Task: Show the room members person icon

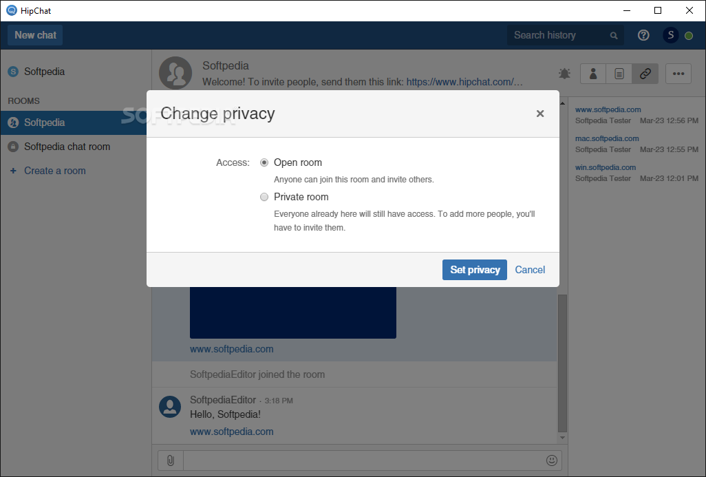Action: click(593, 74)
